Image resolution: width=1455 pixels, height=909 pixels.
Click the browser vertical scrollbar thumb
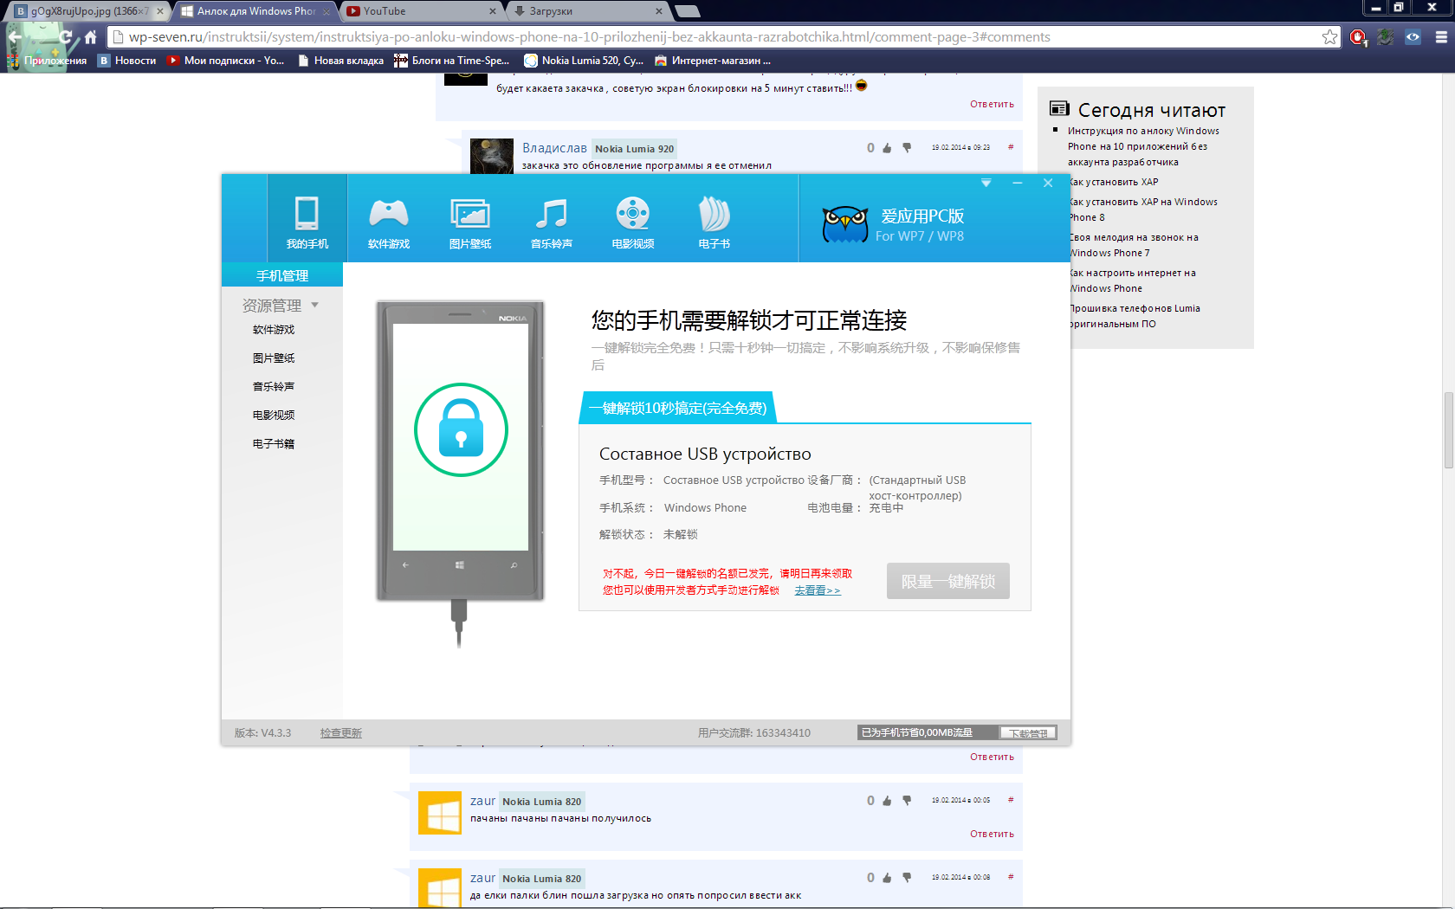(x=1448, y=429)
